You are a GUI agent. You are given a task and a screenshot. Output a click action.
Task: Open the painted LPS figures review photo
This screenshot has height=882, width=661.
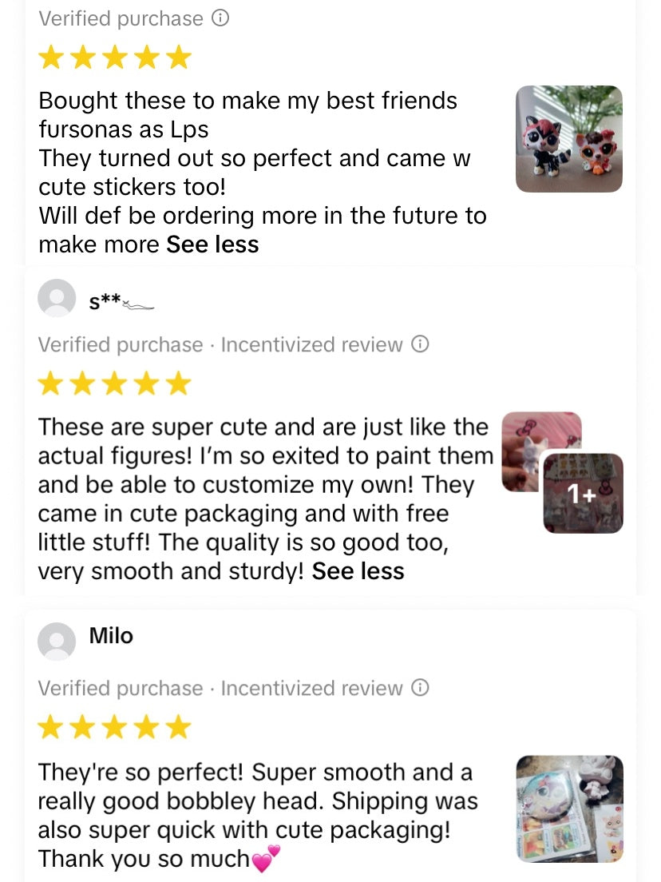click(x=568, y=139)
